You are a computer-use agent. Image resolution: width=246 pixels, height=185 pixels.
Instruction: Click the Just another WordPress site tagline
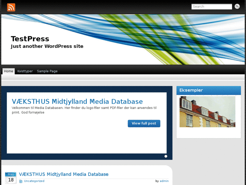coord(47,46)
